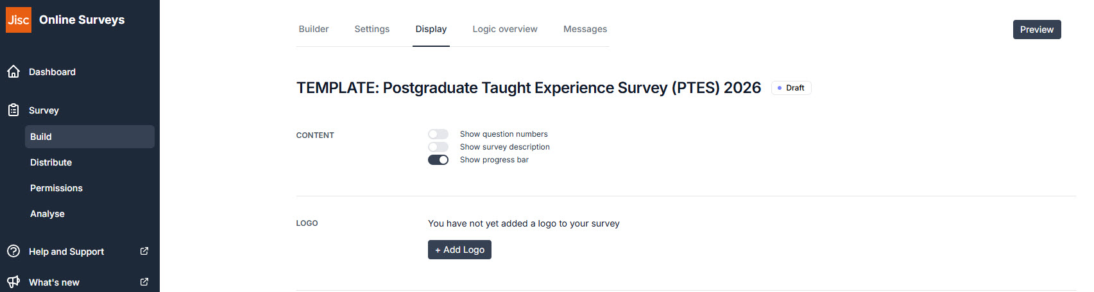Select Distribute in the sidebar
The width and height of the screenshot is (1094, 292).
[51, 162]
